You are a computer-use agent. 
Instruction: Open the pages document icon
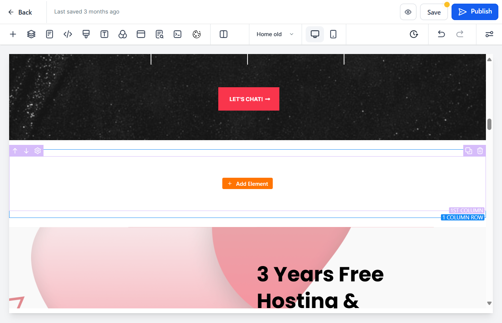coord(49,34)
